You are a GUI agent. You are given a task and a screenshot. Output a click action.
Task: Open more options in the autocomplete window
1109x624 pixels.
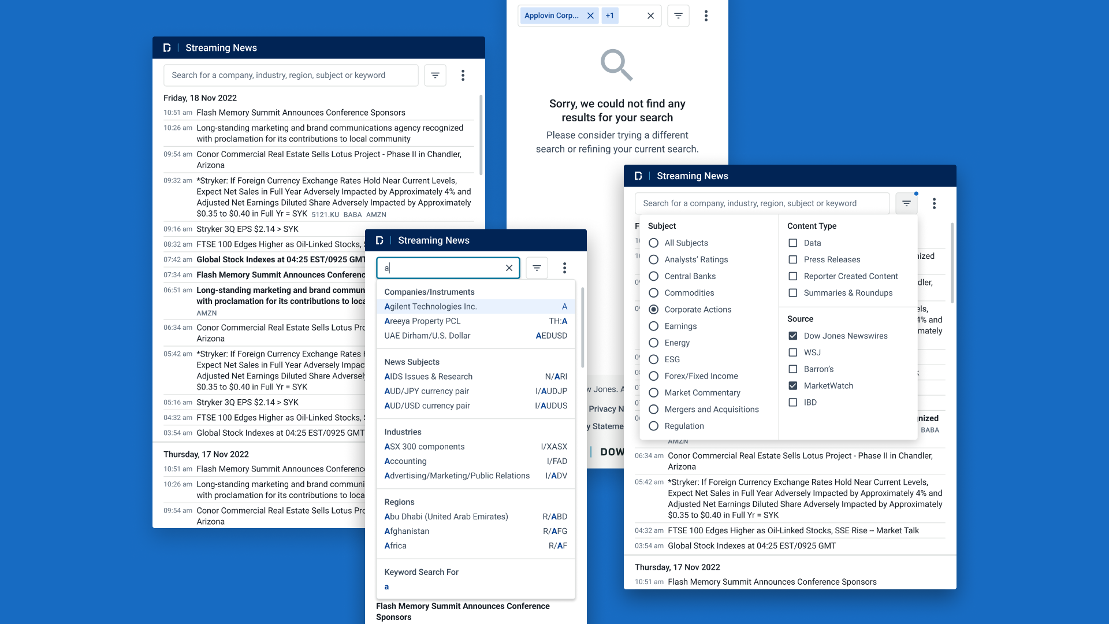564,268
